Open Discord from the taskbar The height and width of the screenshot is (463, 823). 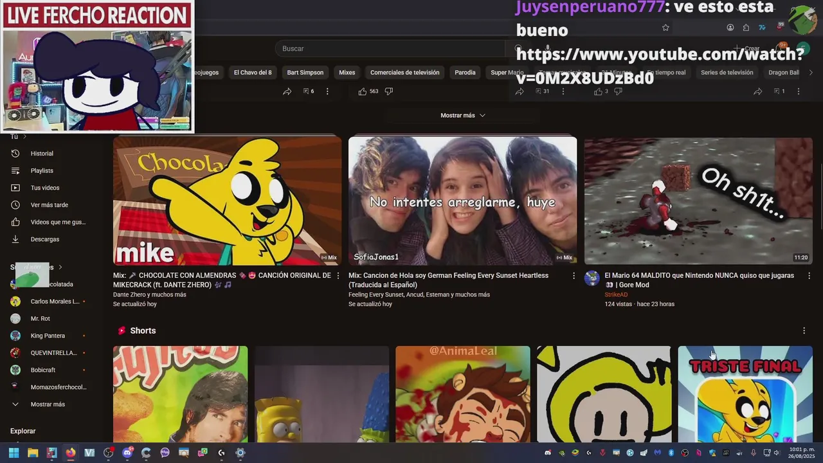coord(127,453)
